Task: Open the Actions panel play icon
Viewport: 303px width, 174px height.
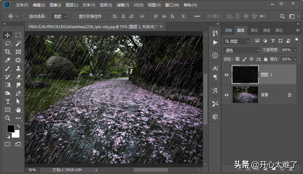Action: click(215, 42)
